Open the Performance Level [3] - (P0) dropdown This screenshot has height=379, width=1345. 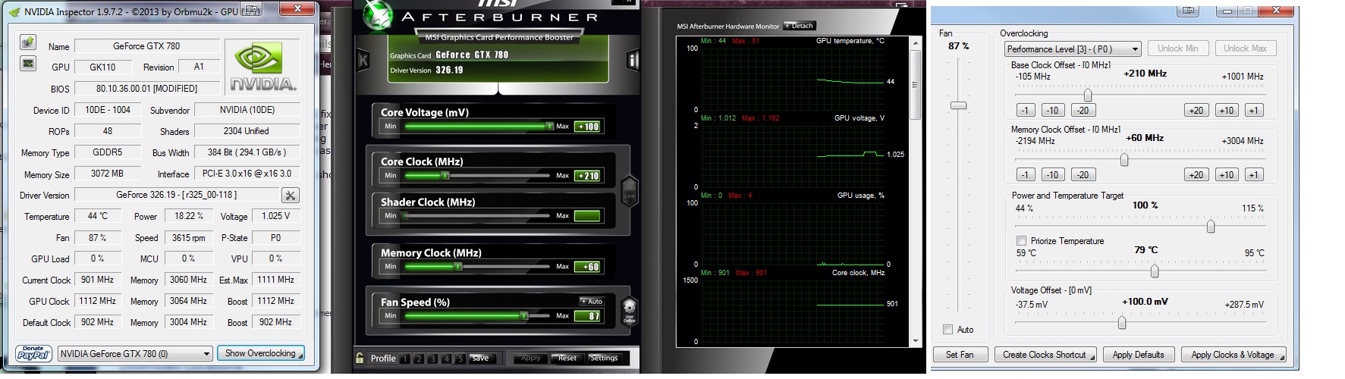pyautogui.click(x=1072, y=49)
